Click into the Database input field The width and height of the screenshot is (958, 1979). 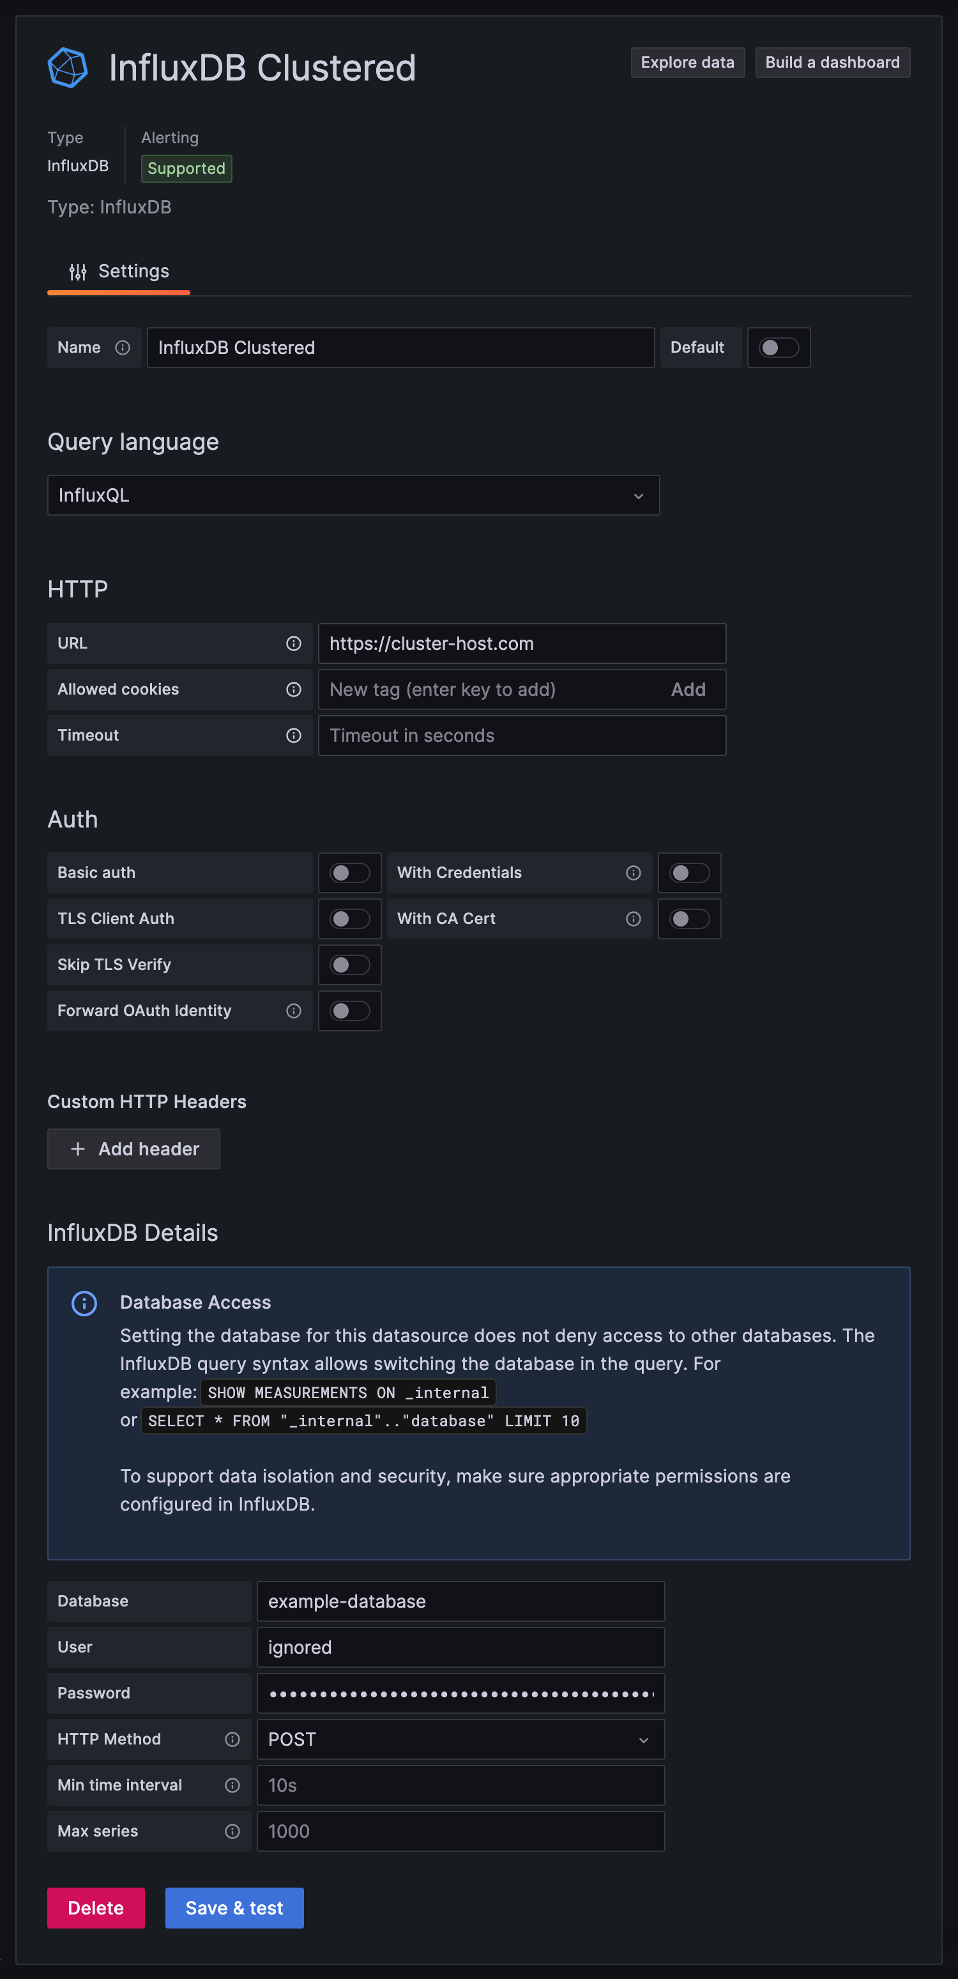point(460,1601)
